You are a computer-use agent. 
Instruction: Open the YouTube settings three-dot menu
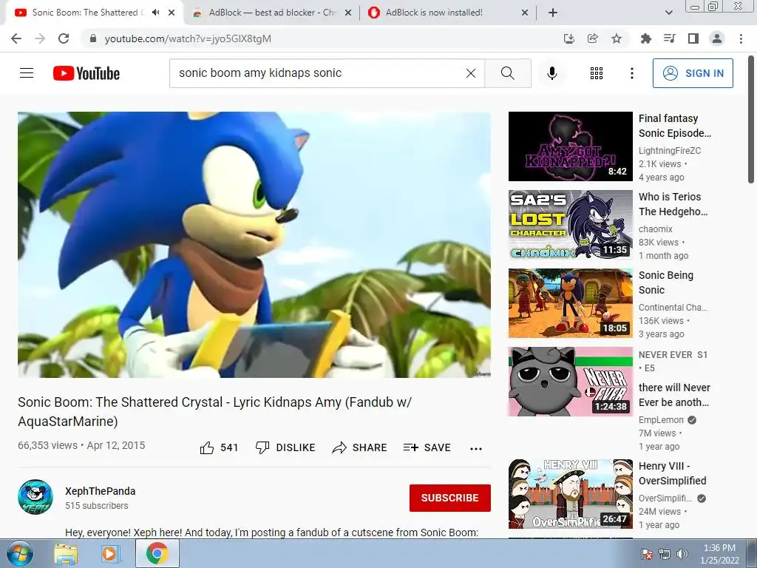pyautogui.click(x=631, y=73)
